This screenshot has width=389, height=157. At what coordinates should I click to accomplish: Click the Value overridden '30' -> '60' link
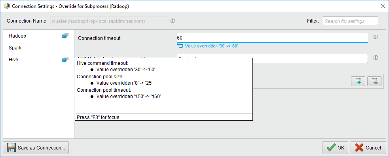pyautogui.click(x=212, y=46)
